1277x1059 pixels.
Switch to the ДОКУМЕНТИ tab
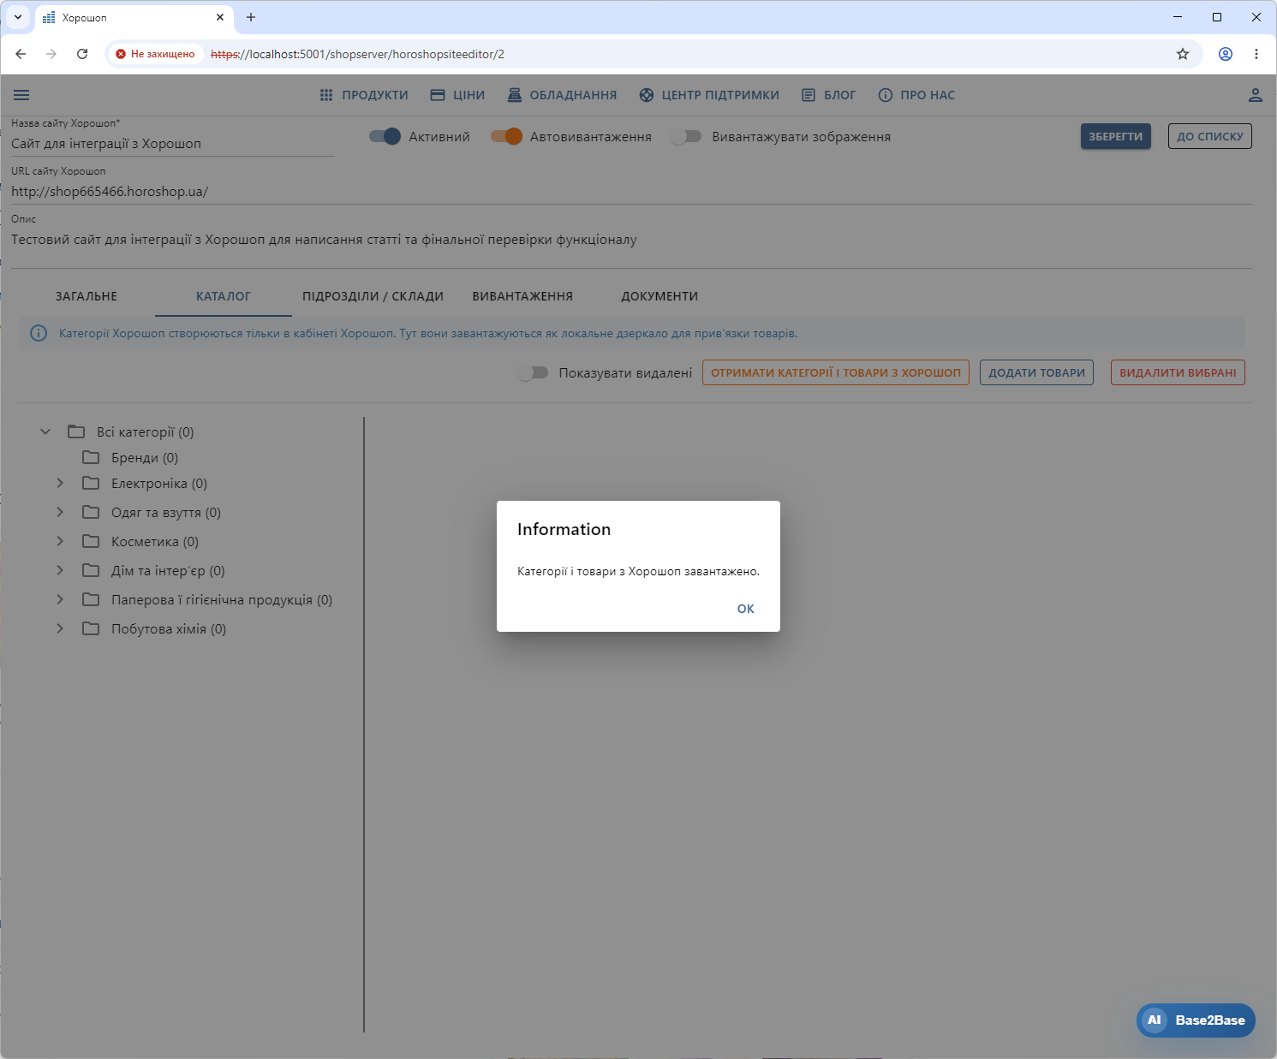pos(659,296)
